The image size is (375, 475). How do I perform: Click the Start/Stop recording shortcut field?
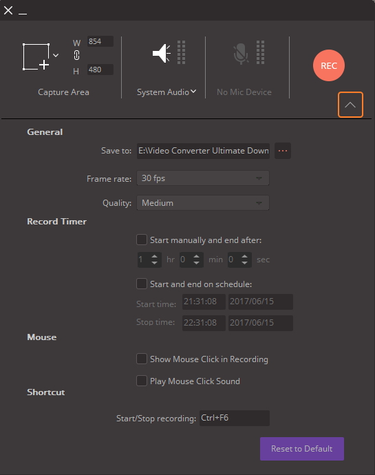click(x=235, y=418)
